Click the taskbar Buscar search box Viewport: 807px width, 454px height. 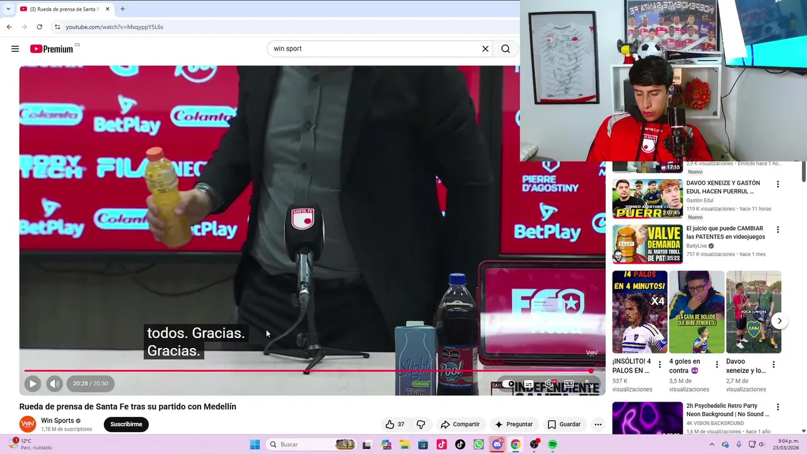[x=311, y=445]
